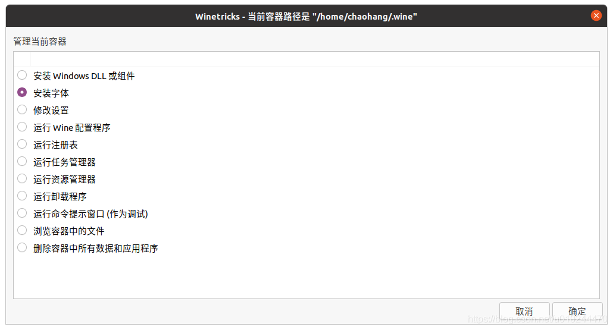Pick the 运行注册表 radio button
The image size is (613, 330).
tap(22, 144)
